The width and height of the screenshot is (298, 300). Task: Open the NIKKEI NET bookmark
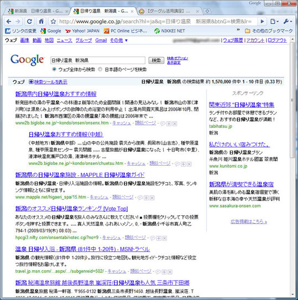coord(170,31)
